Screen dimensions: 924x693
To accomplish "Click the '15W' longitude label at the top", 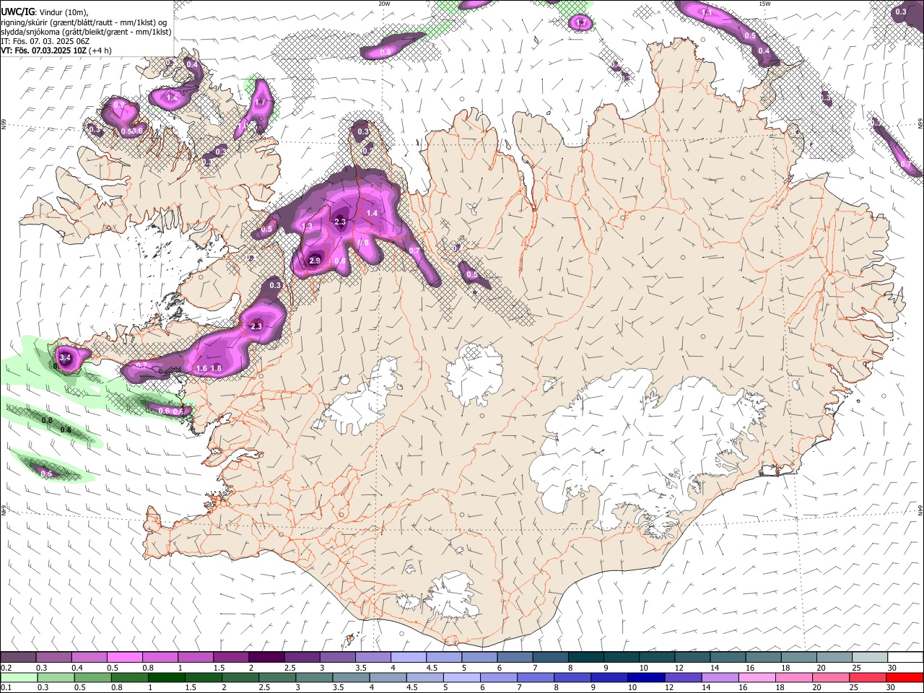I will coord(764,3).
